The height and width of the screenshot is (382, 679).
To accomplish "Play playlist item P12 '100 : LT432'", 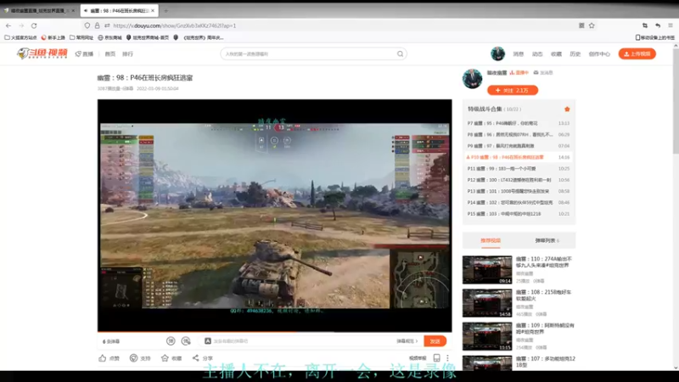I will (x=519, y=180).
